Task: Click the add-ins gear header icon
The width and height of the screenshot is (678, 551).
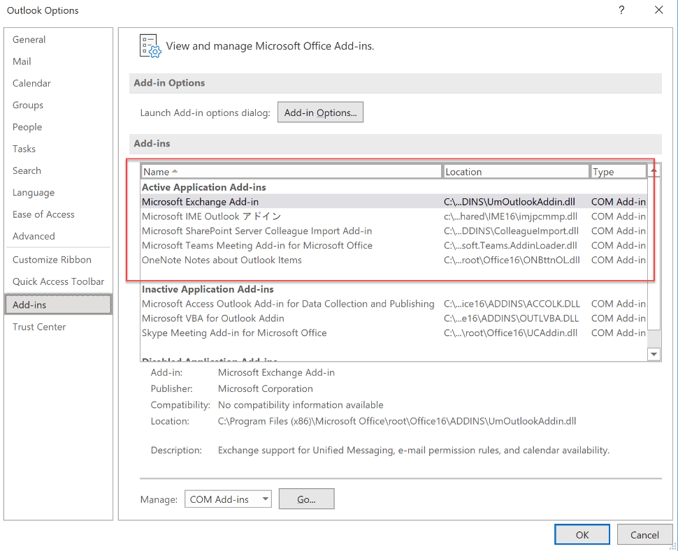Action: pos(150,46)
